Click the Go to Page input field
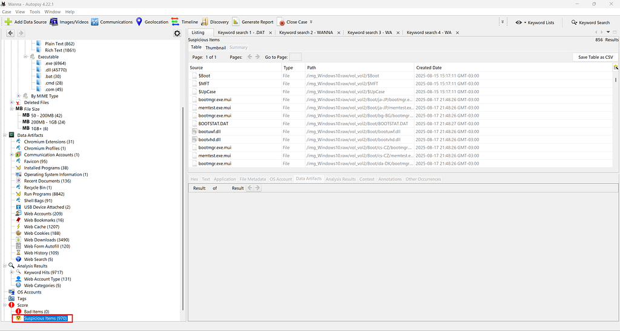The image size is (620, 331). [x=295, y=57]
